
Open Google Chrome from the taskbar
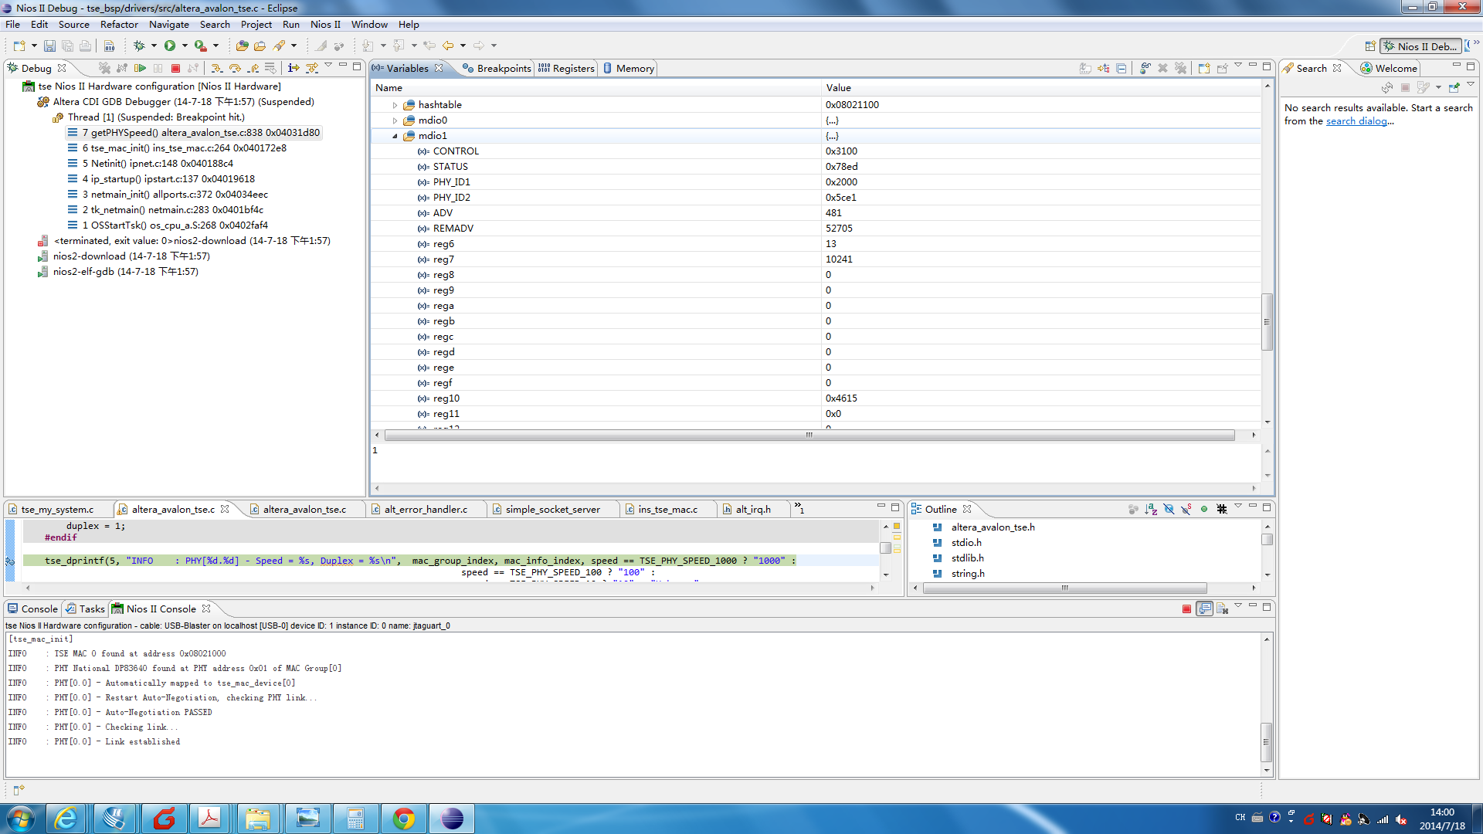pyautogui.click(x=403, y=819)
